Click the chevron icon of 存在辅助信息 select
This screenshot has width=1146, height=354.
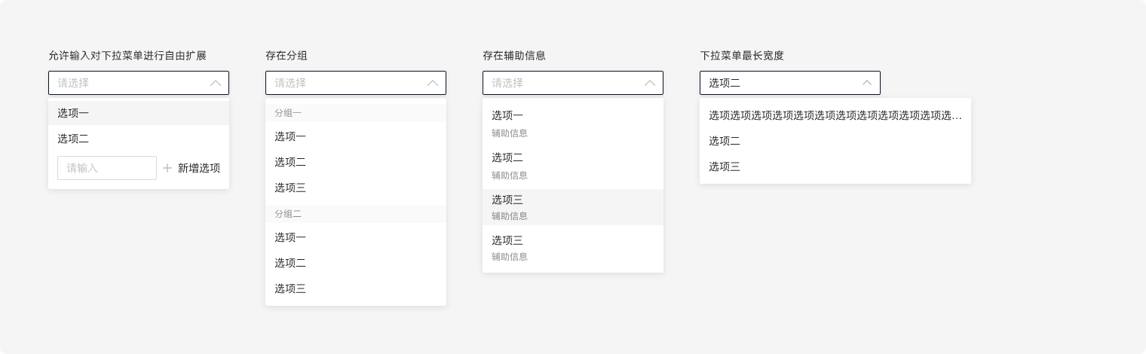(650, 83)
